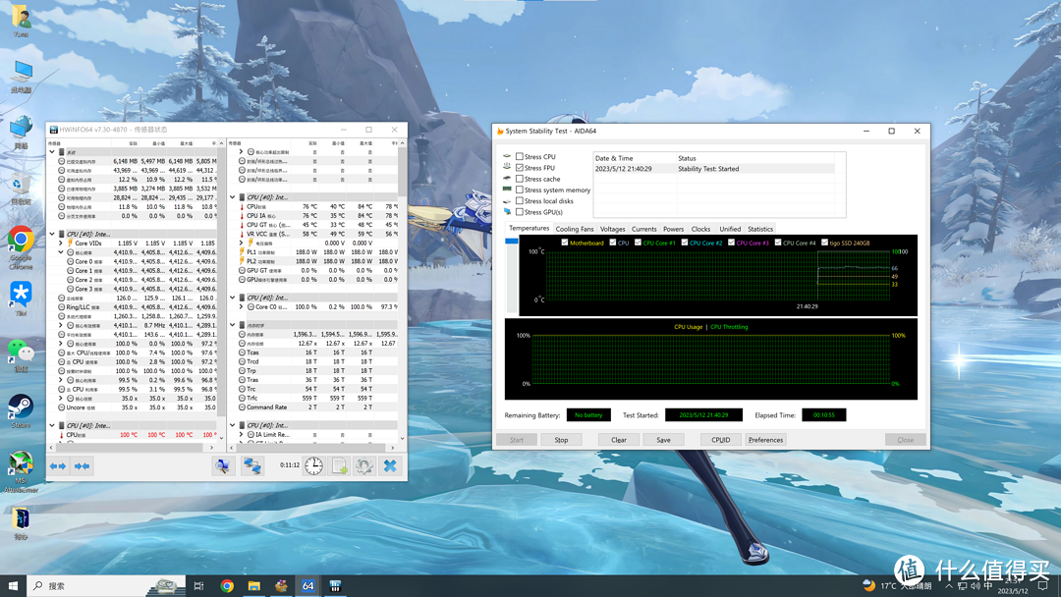1061x597 pixels.
Task: Click Save button in AIDA64
Action: pos(663,440)
